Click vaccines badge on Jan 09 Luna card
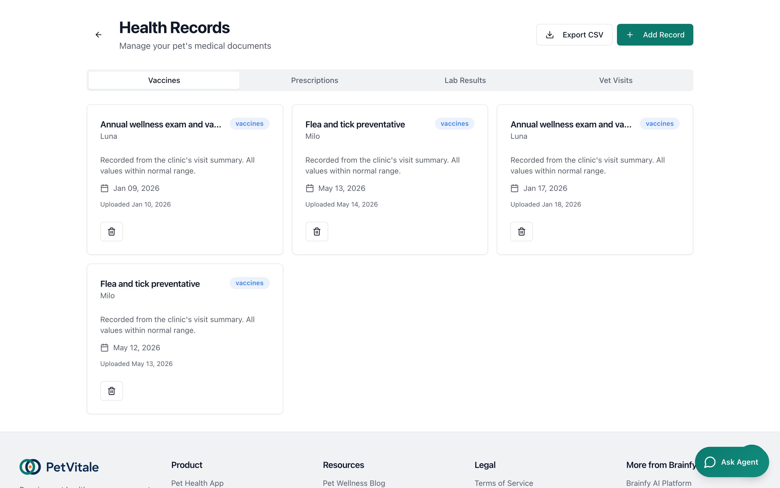780x488 pixels. pyautogui.click(x=249, y=124)
